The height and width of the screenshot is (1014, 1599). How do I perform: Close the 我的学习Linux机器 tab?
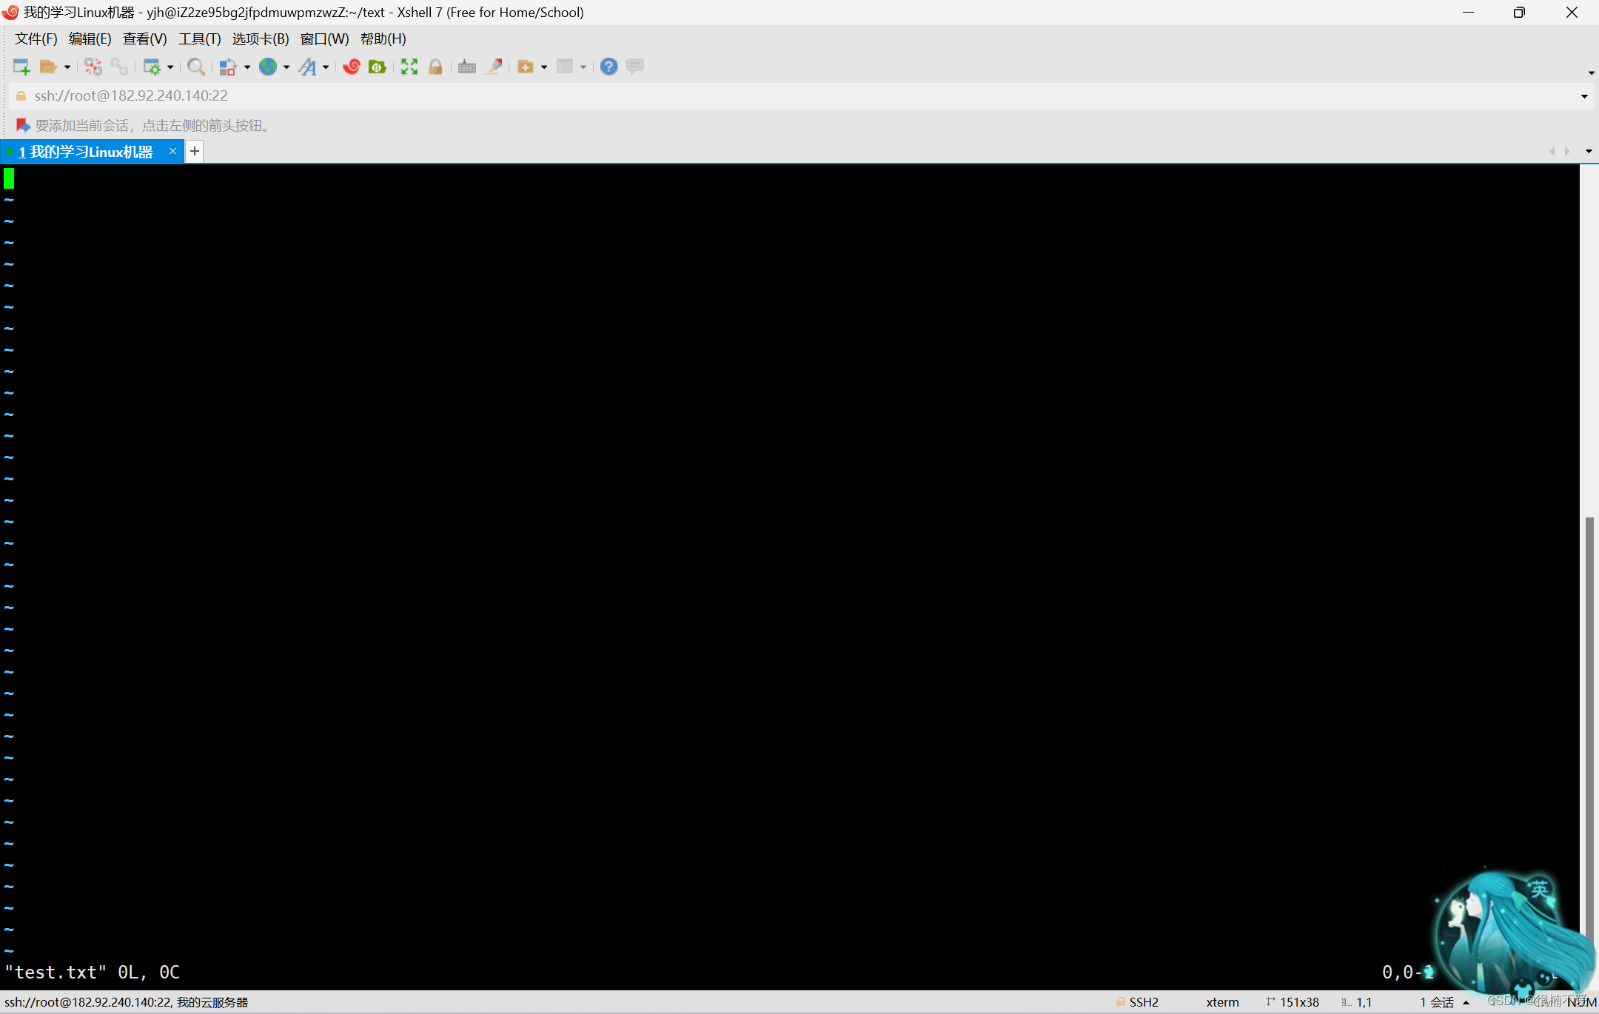click(172, 151)
